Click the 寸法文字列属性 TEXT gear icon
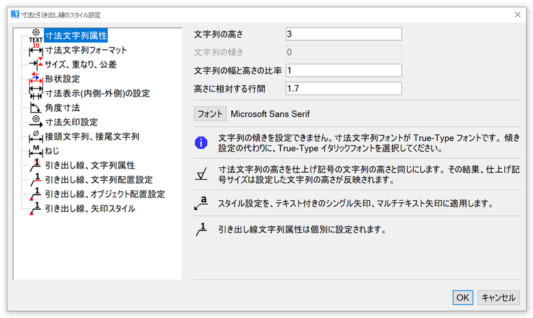Screen dimensions: 533x318 [36, 35]
